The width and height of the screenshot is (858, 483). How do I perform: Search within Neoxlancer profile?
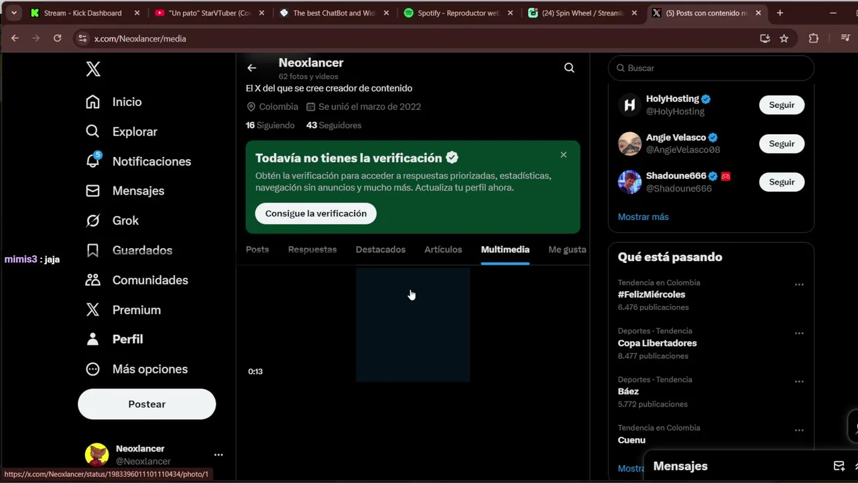(569, 68)
